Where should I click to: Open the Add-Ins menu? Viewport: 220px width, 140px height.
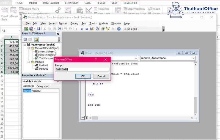pyautogui.click(x=103, y=23)
